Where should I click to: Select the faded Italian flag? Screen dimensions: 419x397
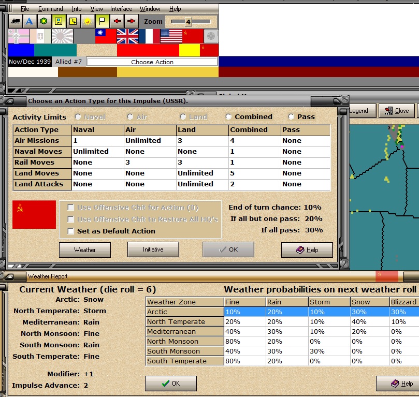pyautogui.click(x=40, y=36)
